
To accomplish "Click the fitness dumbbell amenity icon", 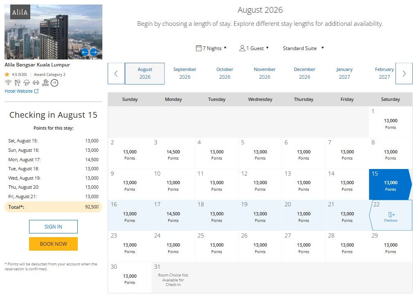I will [36, 83].
